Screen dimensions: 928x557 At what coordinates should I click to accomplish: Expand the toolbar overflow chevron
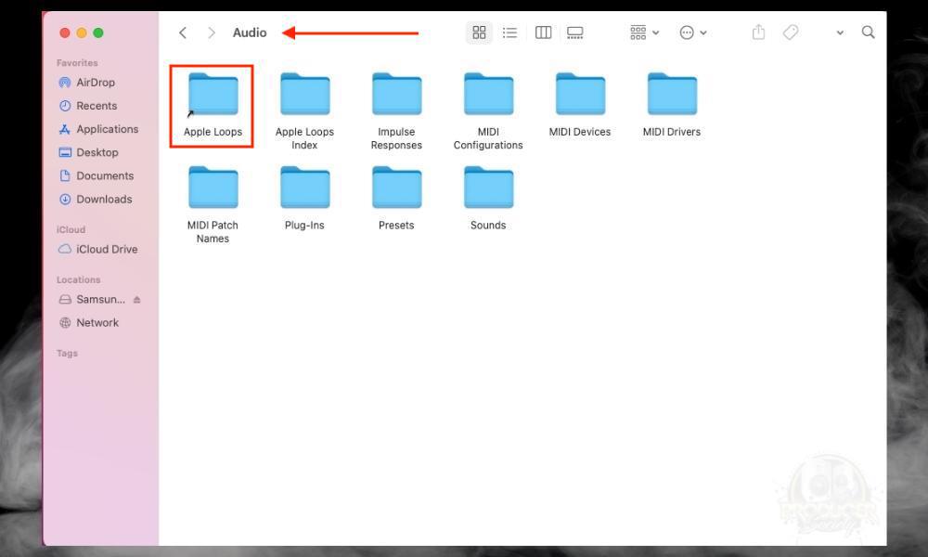(840, 32)
